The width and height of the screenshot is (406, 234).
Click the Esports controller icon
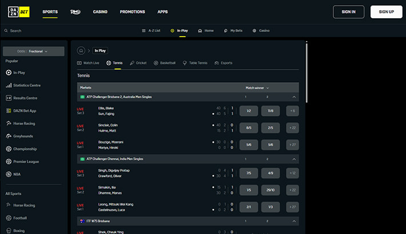pos(217,63)
